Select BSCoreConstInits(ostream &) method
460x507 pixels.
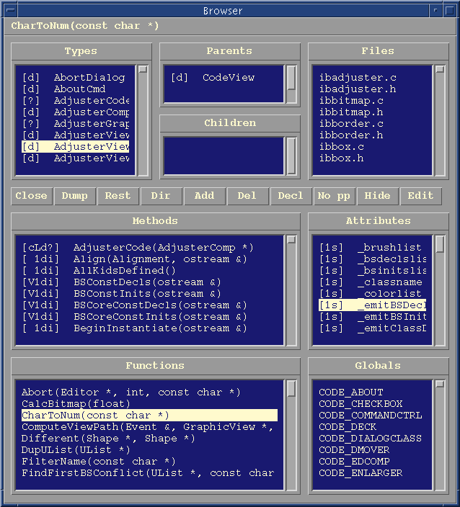(149, 317)
